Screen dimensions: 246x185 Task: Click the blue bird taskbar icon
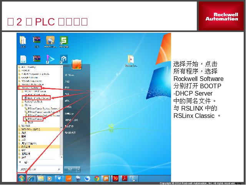[59, 178]
